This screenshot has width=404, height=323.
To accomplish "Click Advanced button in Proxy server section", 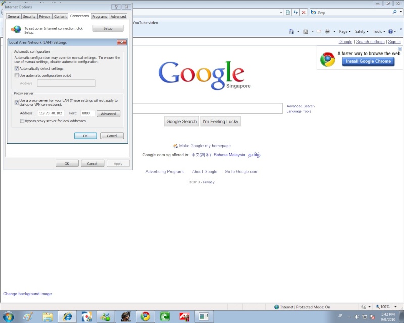I will [x=109, y=114].
